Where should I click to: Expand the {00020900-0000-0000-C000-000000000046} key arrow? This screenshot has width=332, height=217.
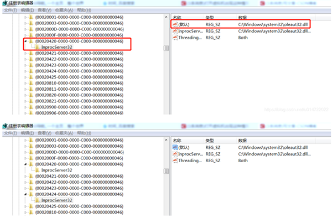(x=25, y=107)
